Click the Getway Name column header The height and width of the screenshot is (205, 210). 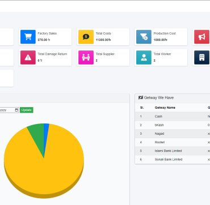click(165, 108)
